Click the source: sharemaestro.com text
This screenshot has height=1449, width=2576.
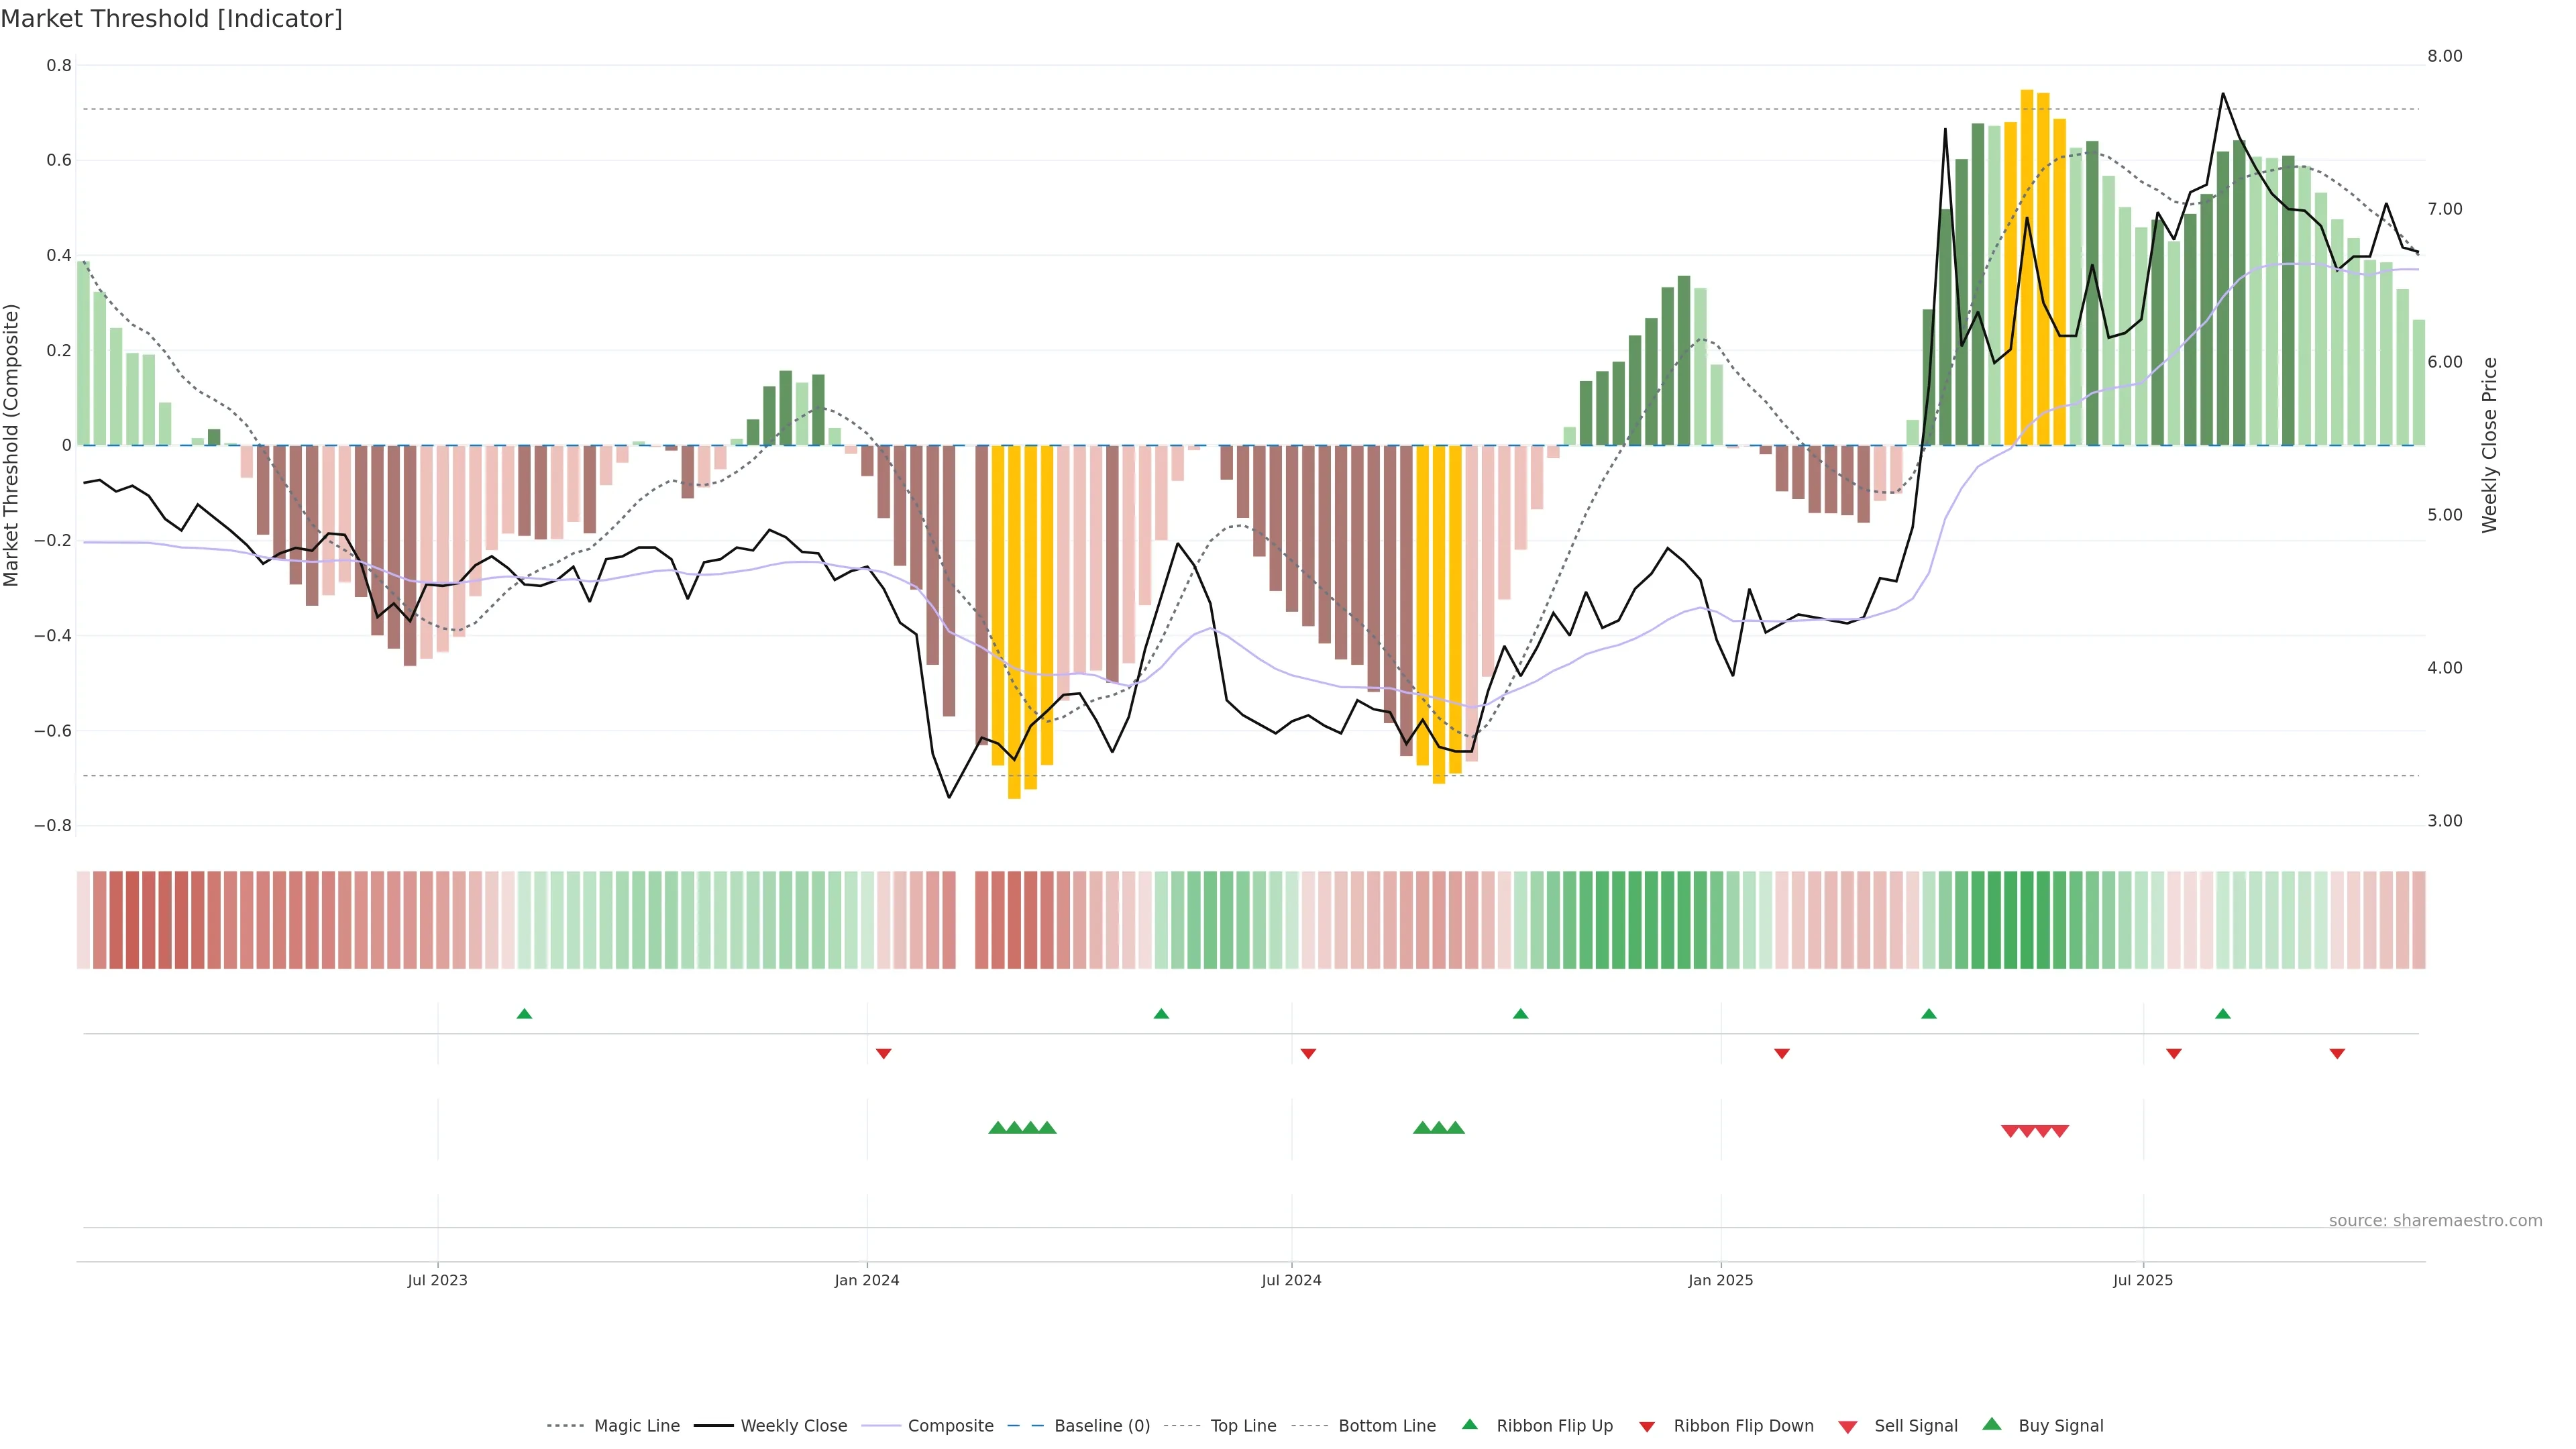click(2435, 1220)
